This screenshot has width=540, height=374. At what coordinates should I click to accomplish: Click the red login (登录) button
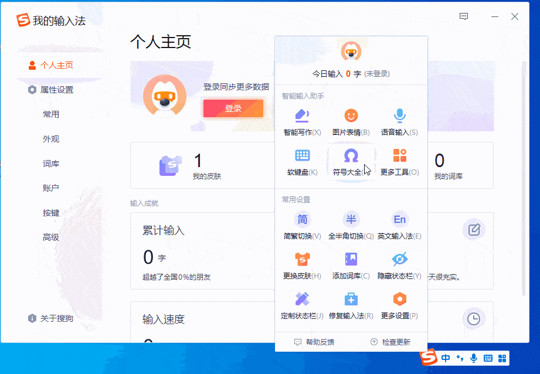tap(233, 108)
